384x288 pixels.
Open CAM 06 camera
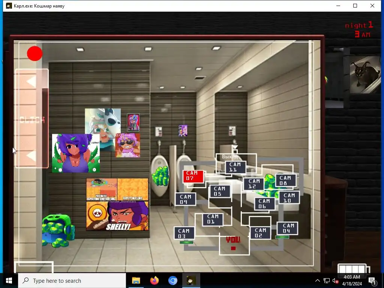pyautogui.click(x=265, y=204)
